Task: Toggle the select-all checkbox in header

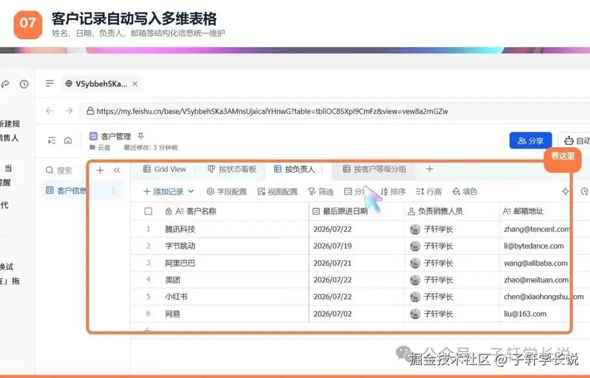Action: tap(148, 211)
